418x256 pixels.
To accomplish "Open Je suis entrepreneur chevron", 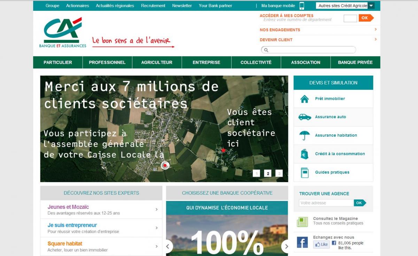I will tap(156, 228).
